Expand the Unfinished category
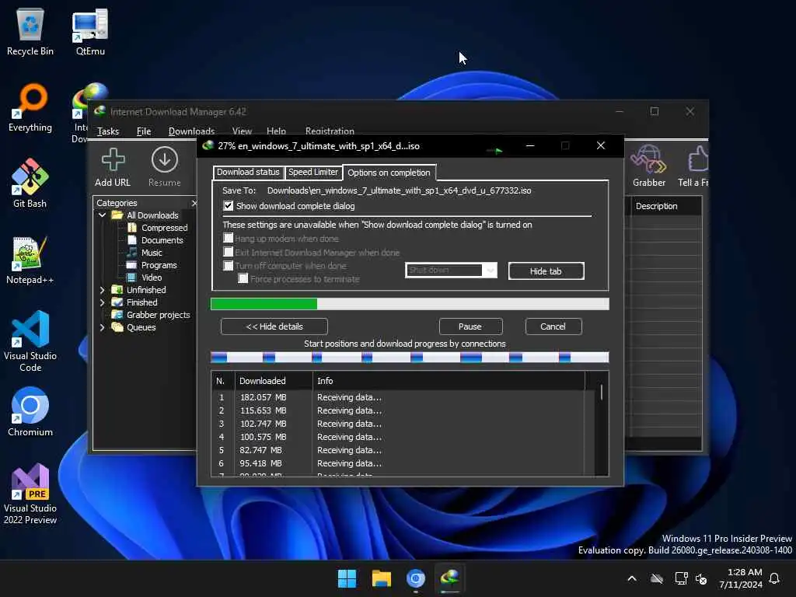The width and height of the screenshot is (796, 597). click(102, 290)
